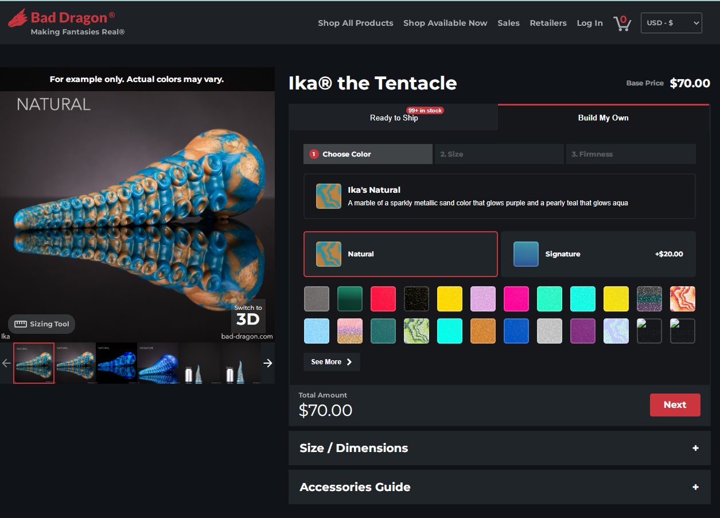Open the Signature blue thumbnail

click(158, 363)
